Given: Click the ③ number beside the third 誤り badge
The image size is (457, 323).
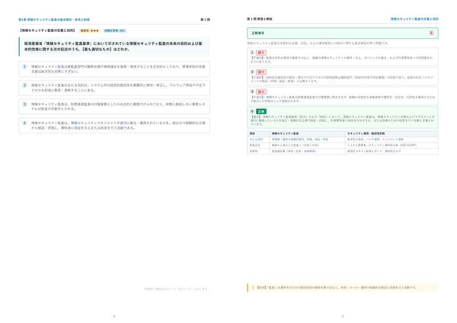Looking at the screenshot, I should pyautogui.click(x=252, y=92).
